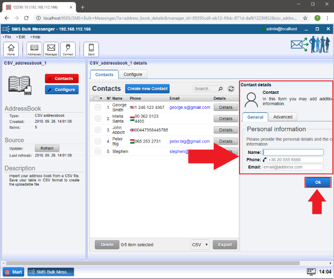Click the george.s@gmail.com email link
Screen dimensions: 334x279
pos(190,107)
